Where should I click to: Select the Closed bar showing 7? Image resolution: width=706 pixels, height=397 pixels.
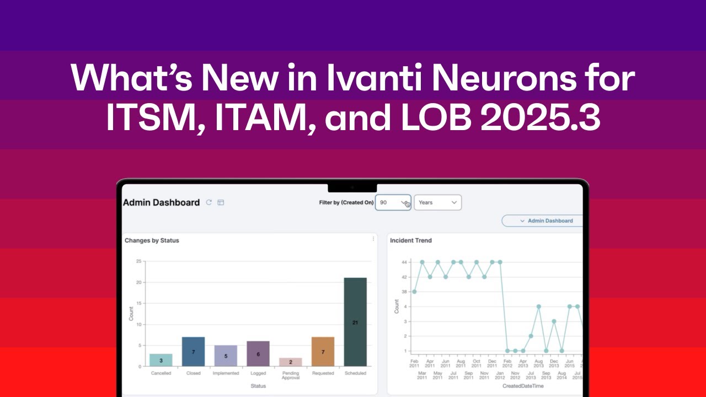tap(194, 352)
